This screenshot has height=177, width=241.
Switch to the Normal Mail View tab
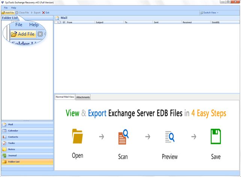click(x=65, y=97)
